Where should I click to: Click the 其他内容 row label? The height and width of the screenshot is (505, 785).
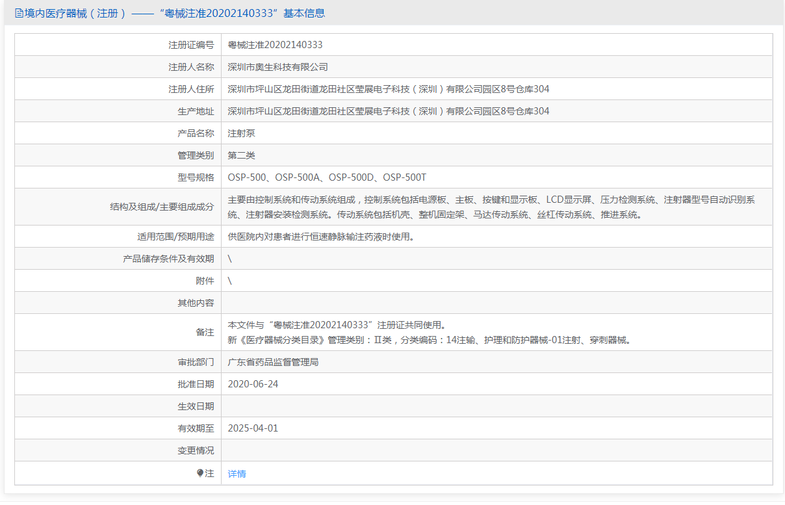click(x=196, y=303)
